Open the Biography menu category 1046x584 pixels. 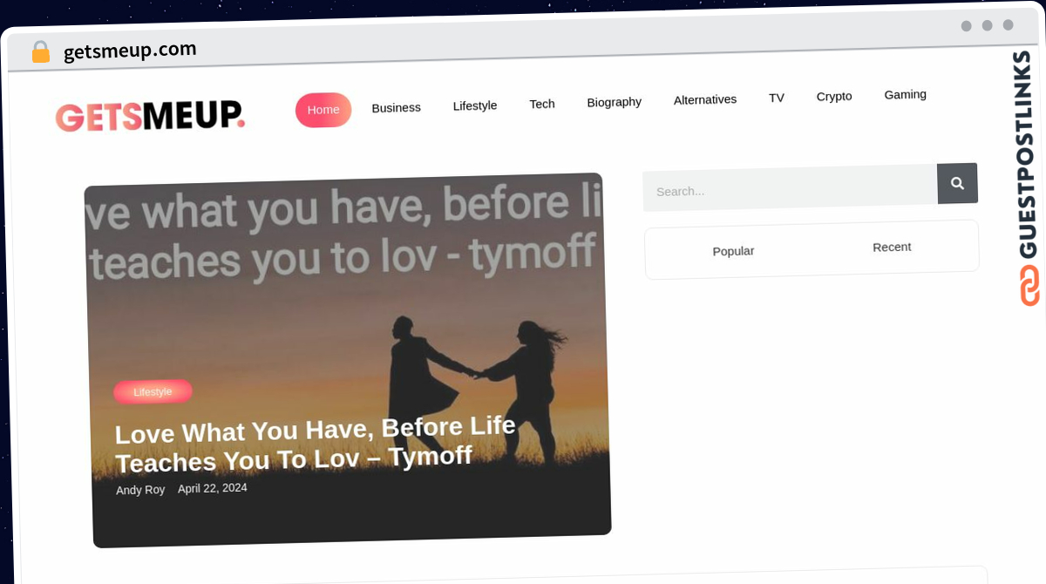615,102
